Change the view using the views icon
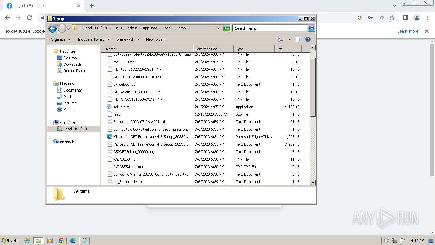 pos(281,39)
